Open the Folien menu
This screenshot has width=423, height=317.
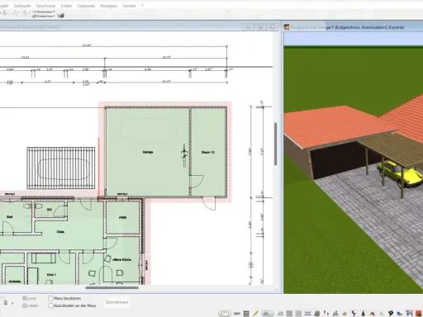click(x=66, y=6)
